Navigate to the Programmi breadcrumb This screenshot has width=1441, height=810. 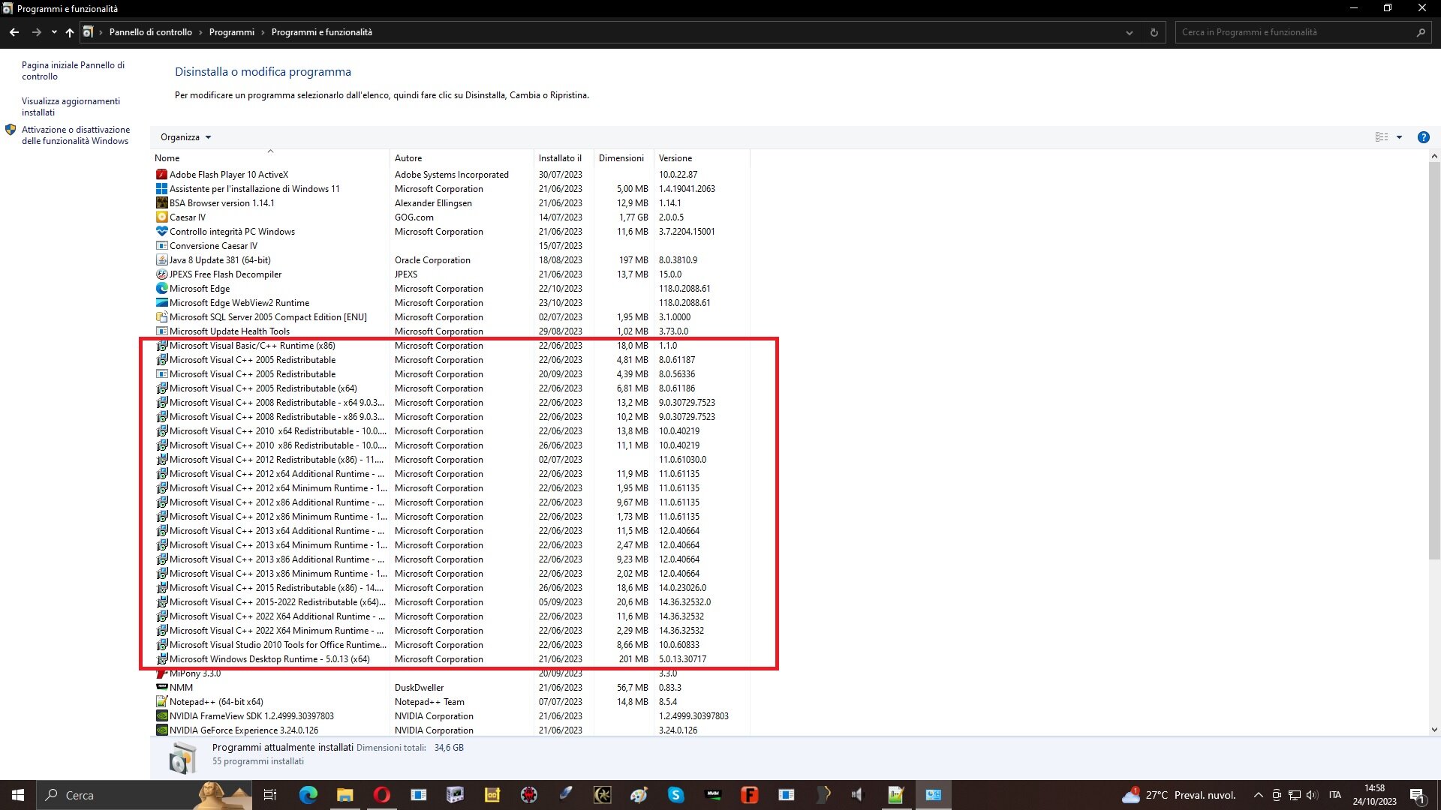[232, 31]
